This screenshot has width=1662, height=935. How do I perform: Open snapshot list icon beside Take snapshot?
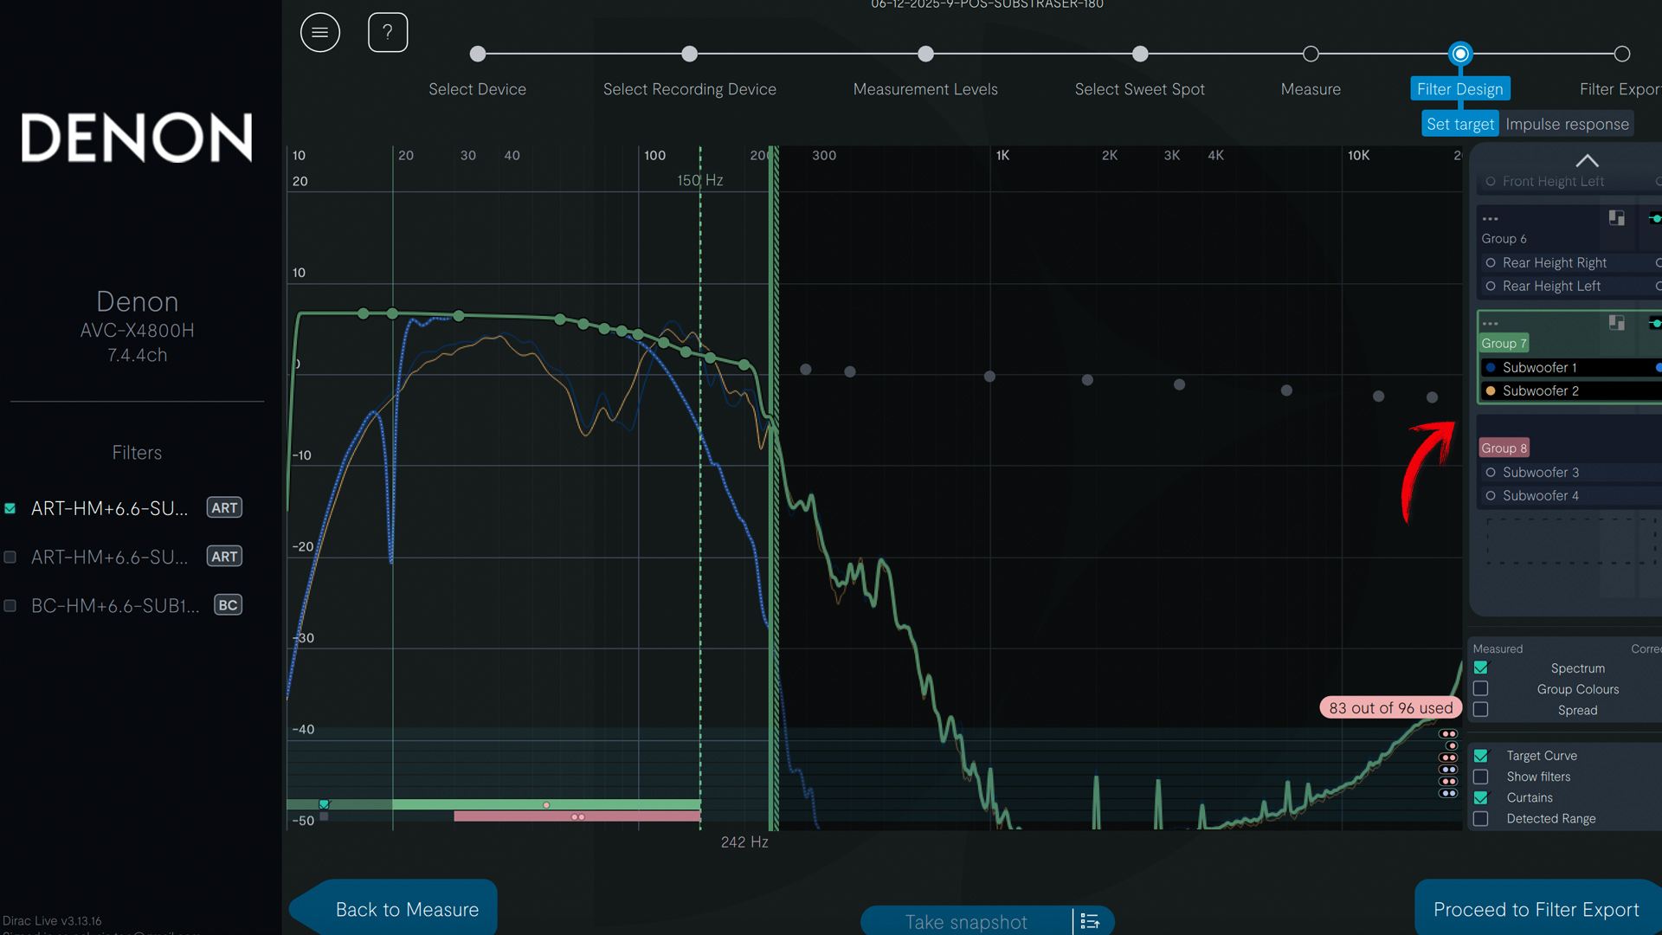pos(1090,921)
